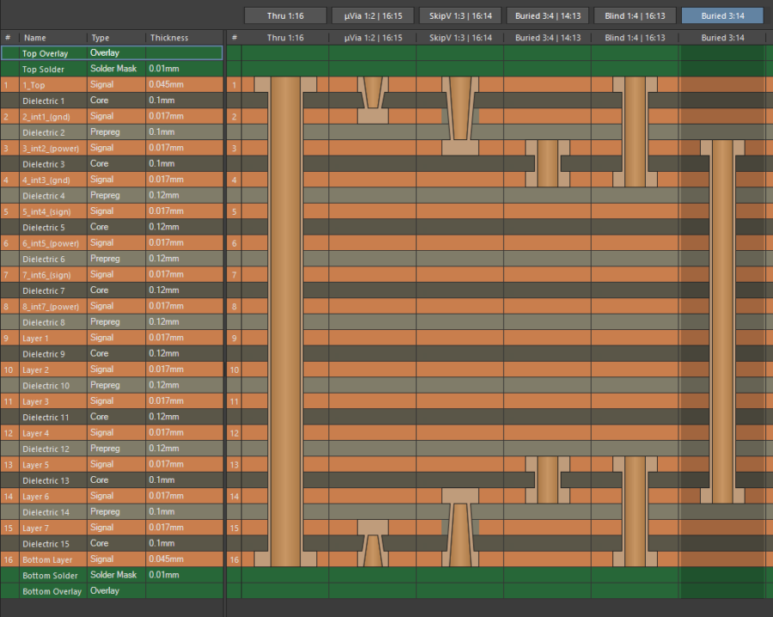Open the Core type cell of Dielectric 1
Image resolution: width=773 pixels, height=617 pixels.
pos(100,101)
